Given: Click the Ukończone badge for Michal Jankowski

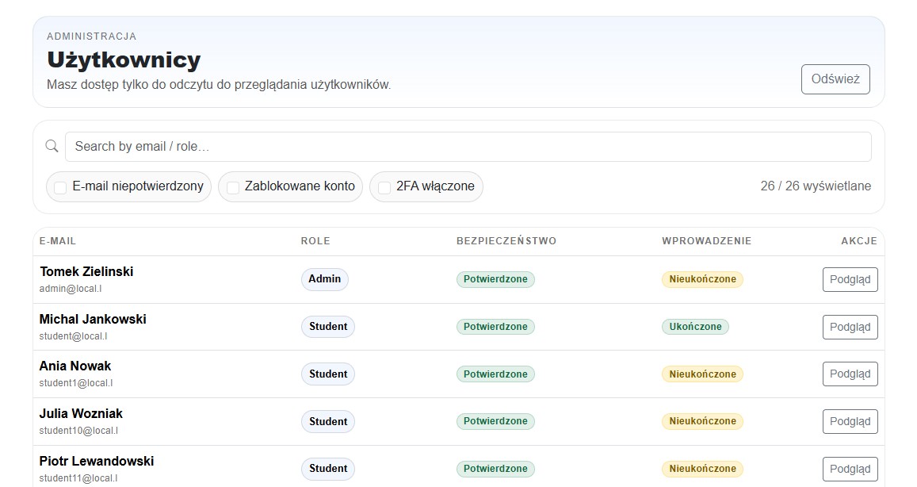Looking at the screenshot, I should pos(695,326).
